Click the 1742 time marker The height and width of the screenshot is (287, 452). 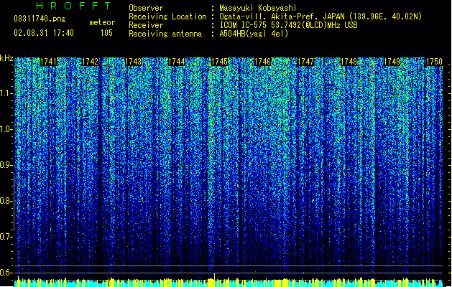click(91, 62)
